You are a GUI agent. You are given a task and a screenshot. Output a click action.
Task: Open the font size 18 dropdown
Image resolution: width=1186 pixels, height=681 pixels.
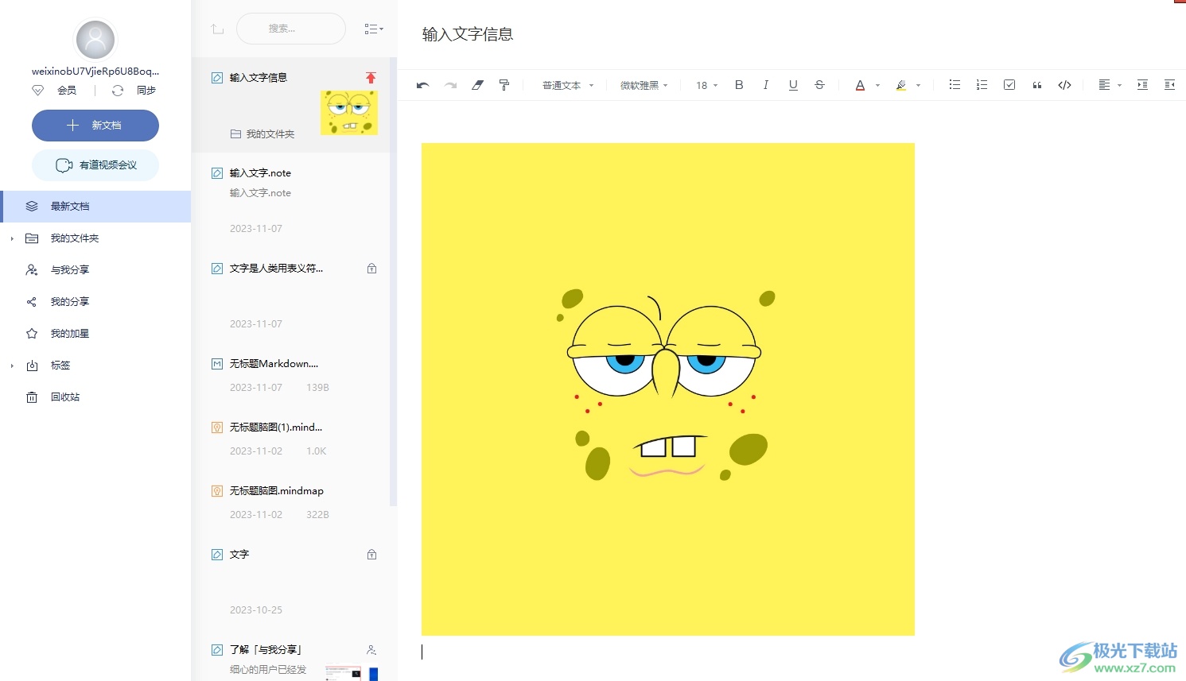(706, 85)
